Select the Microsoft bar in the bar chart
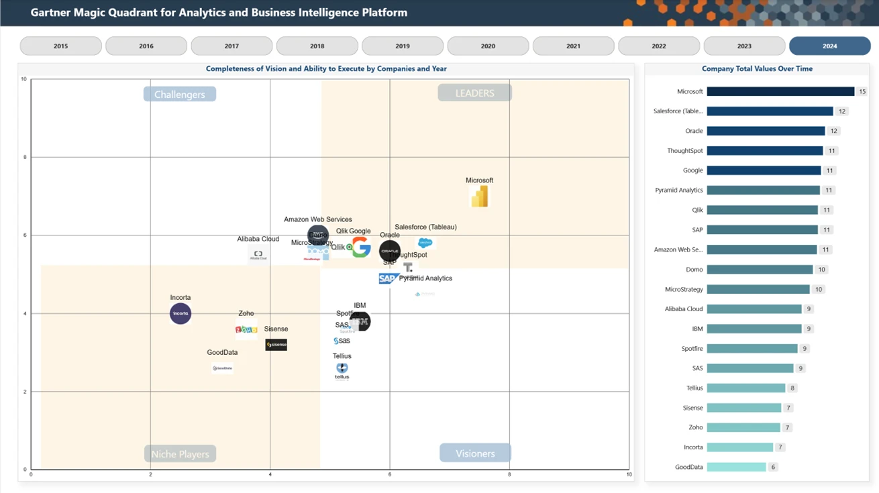 coord(780,92)
